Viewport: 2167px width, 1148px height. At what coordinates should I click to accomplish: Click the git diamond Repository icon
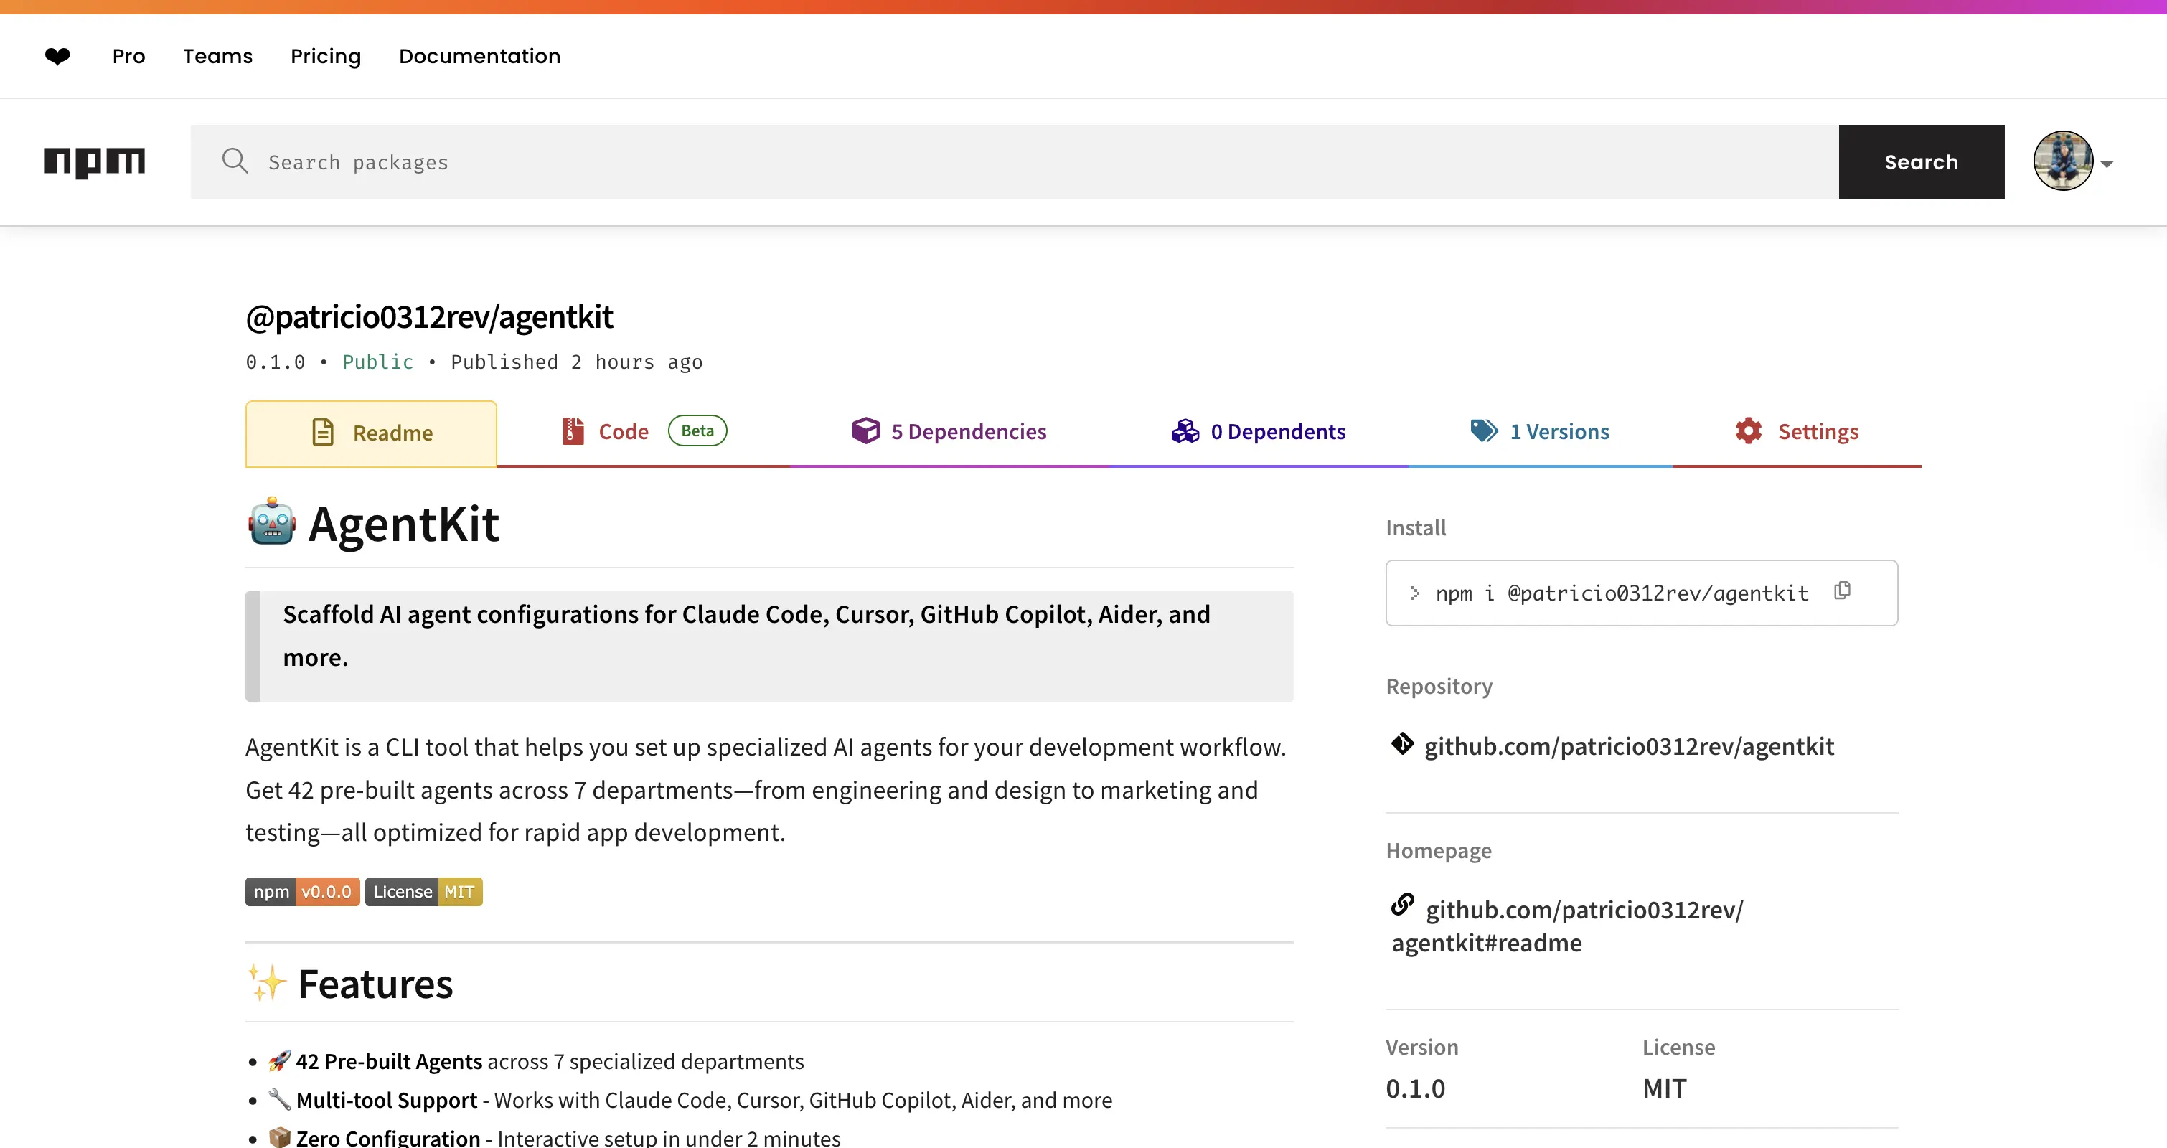click(1402, 744)
